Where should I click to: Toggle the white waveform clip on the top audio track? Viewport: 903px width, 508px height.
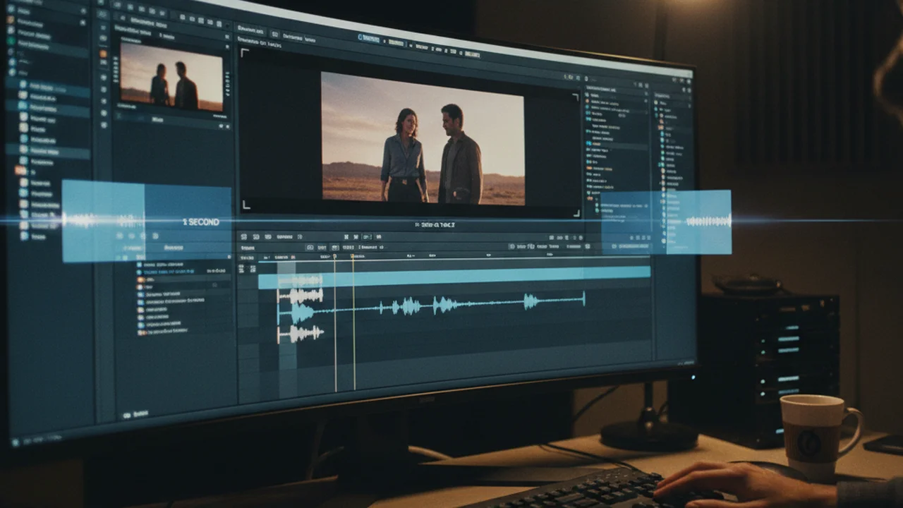point(301,296)
